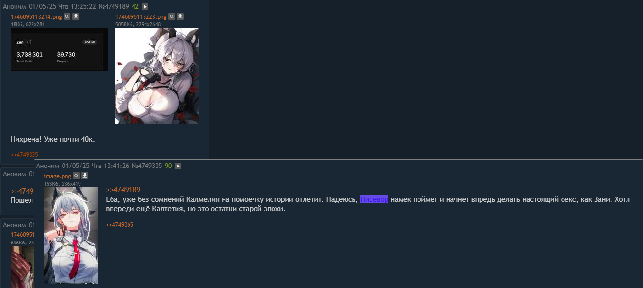Expand the image.png red-tie character thumbnail
The image size is (643, 288).
(x=71, y=236)
